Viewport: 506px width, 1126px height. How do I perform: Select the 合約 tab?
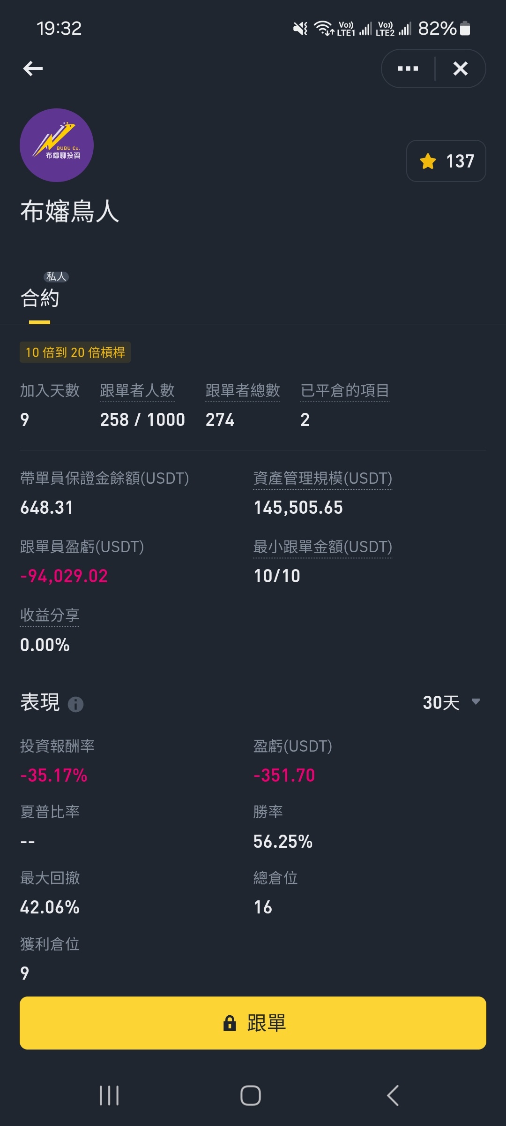[x=40, y=298]
